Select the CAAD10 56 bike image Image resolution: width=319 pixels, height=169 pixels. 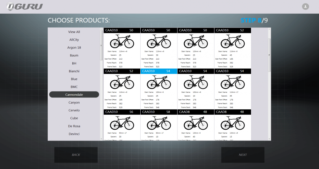[x=122, y=123]
